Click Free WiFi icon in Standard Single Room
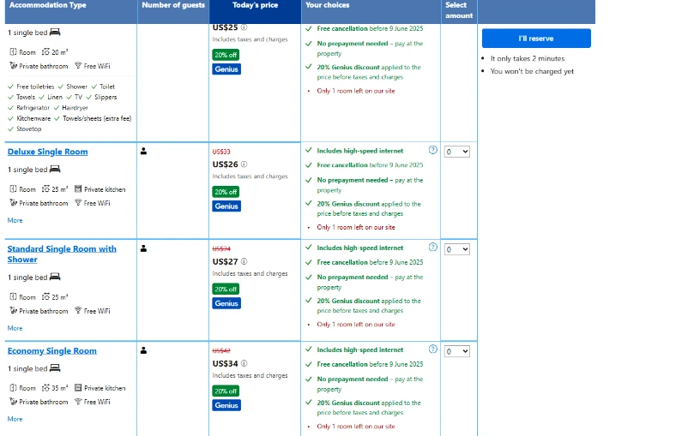Screen dimensions: 700x436 [x=78, y=311]
